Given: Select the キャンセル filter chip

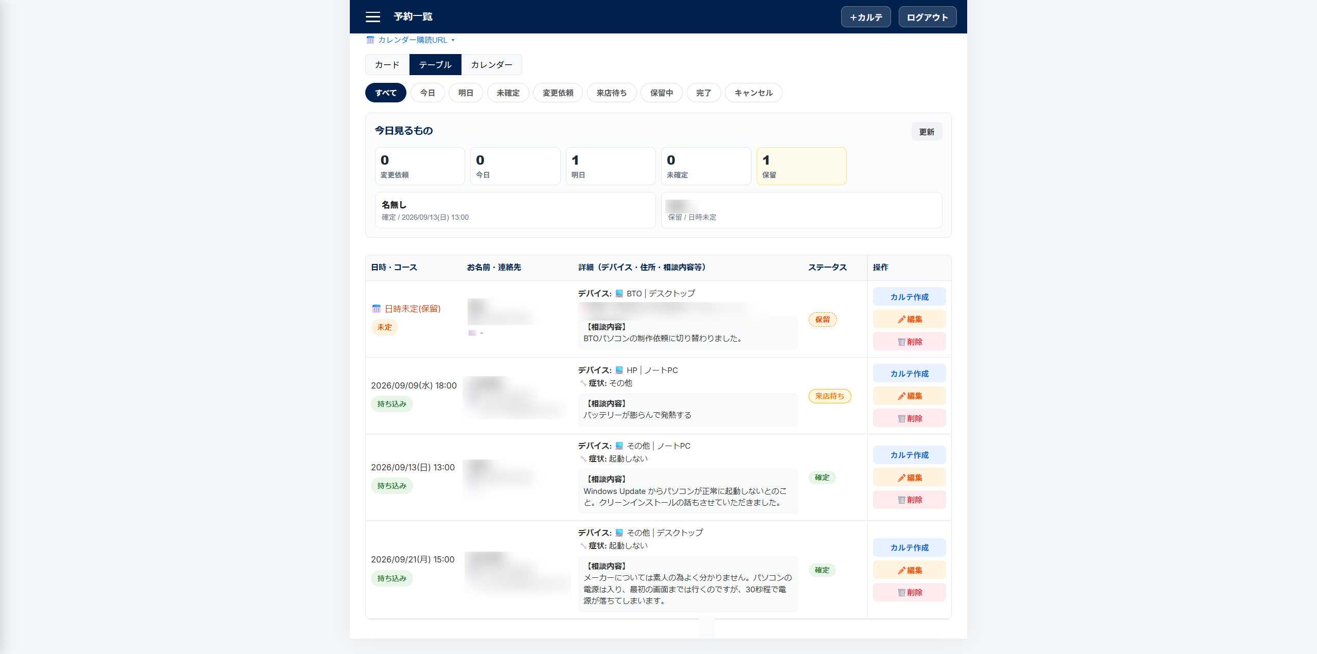Looking at the screenshot, I should [x=754, y=93].
